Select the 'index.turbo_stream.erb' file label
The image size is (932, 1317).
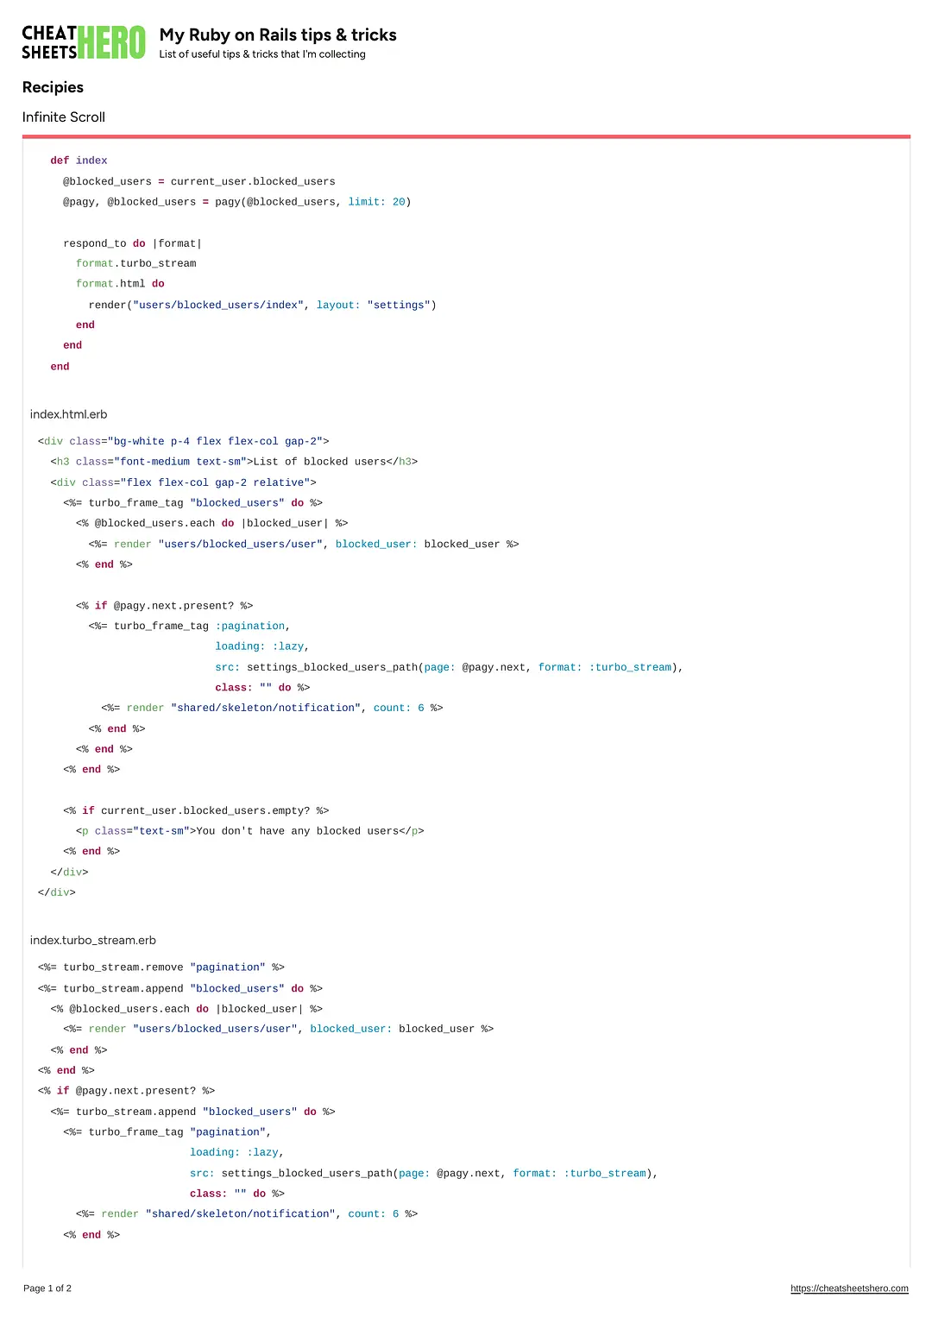93,941
